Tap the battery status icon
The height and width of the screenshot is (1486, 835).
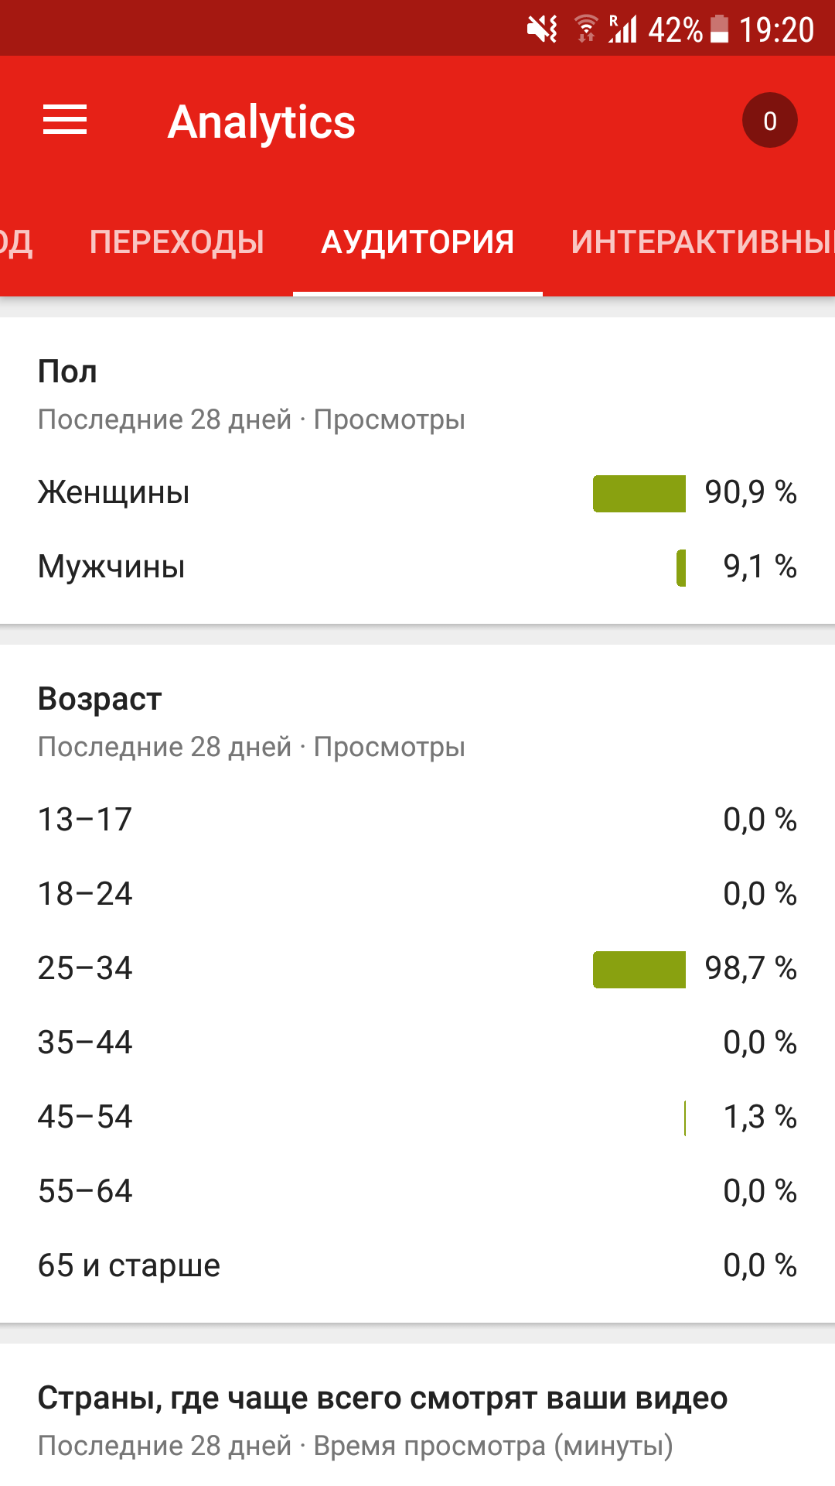[720, 29]
